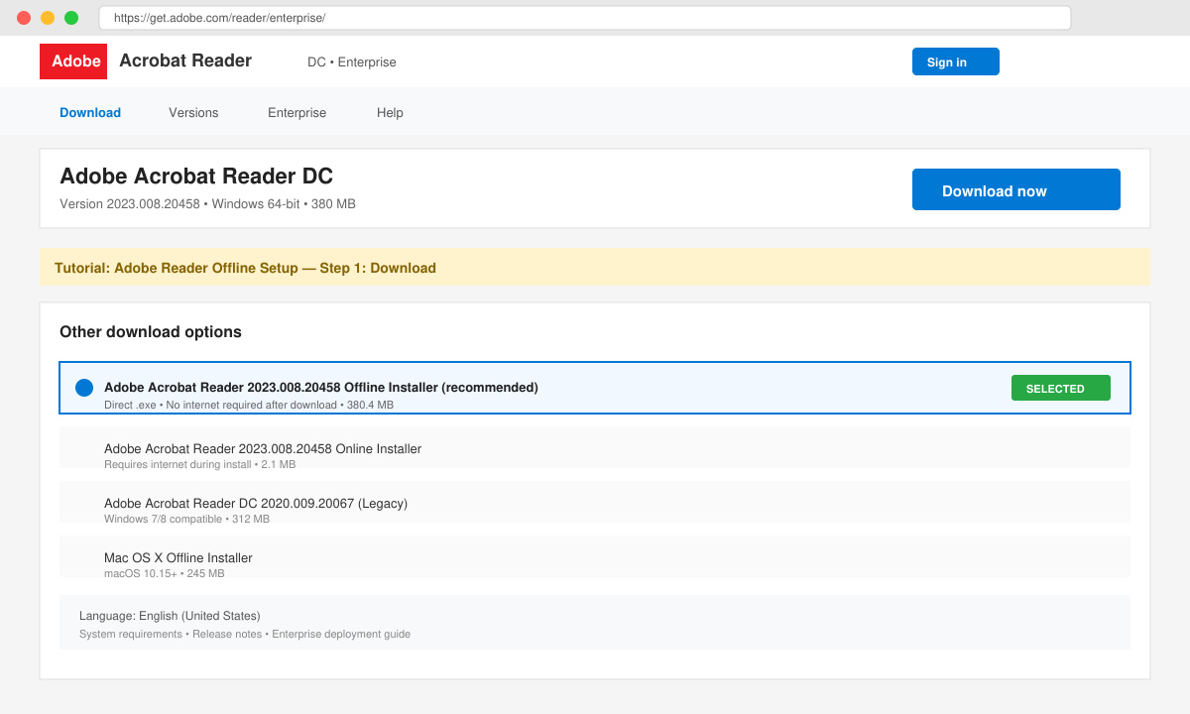Viewport: 1190px width, 714px height.
Task: Switch to the Versions tab
Action: tap(193, 112)
